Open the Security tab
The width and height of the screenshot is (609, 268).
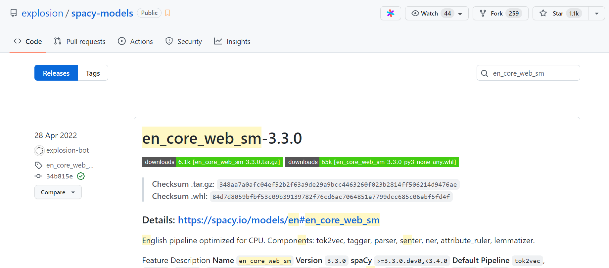184,42
